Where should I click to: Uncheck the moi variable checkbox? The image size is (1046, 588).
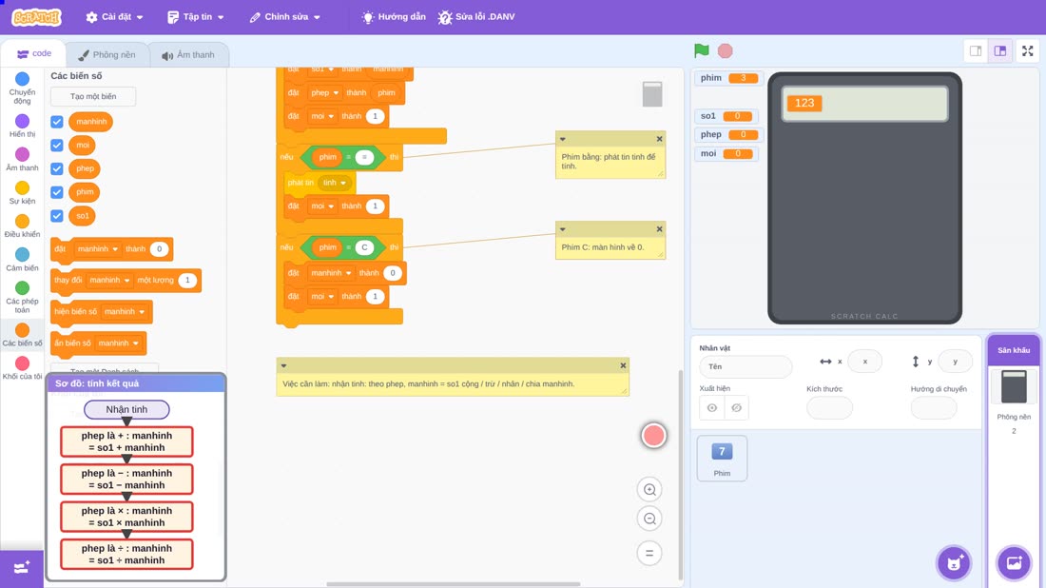(x=57, y=145)
